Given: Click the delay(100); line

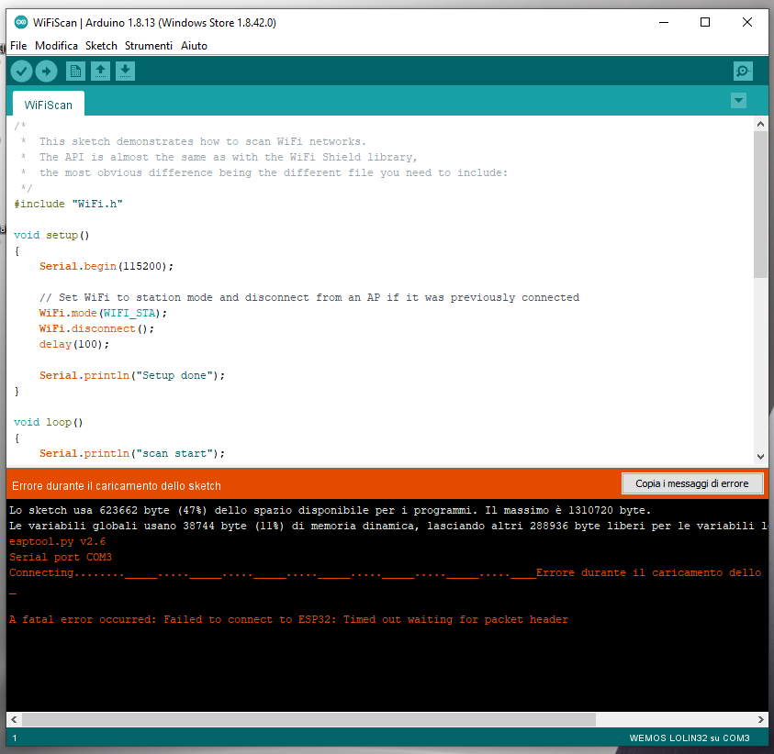Looking at the screenshot, I should [74, 344].
